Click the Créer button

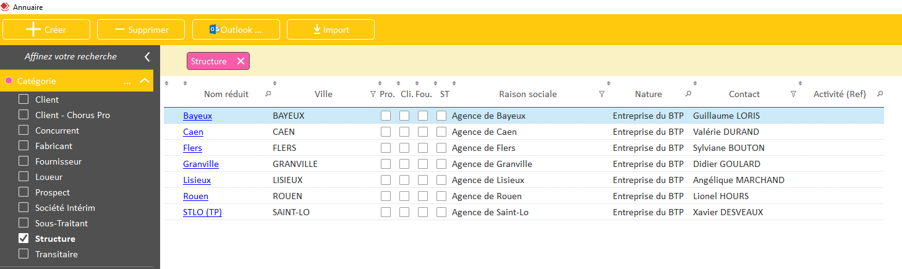pyautogui.click(x=46, y=30)
